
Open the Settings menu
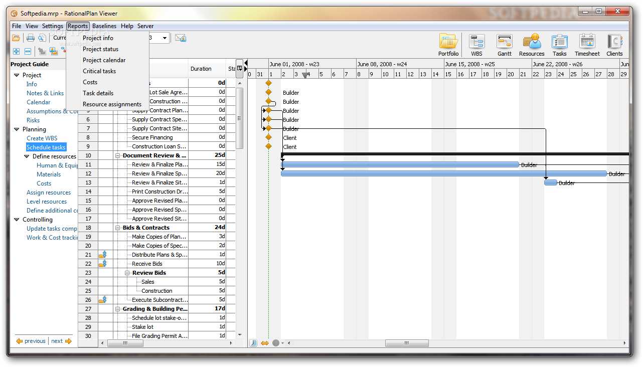coord(52,26)
